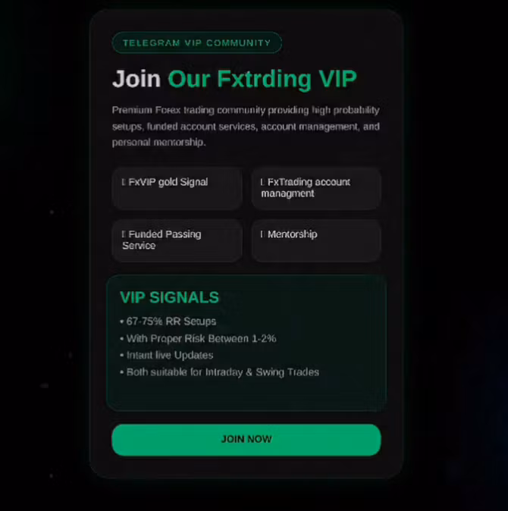
Task: Click the icon beside Mentorship
Action: coord(262,234)
